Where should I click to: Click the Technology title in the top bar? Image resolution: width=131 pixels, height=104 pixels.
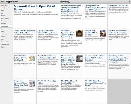pyautogui.click(x=65, y=2)
